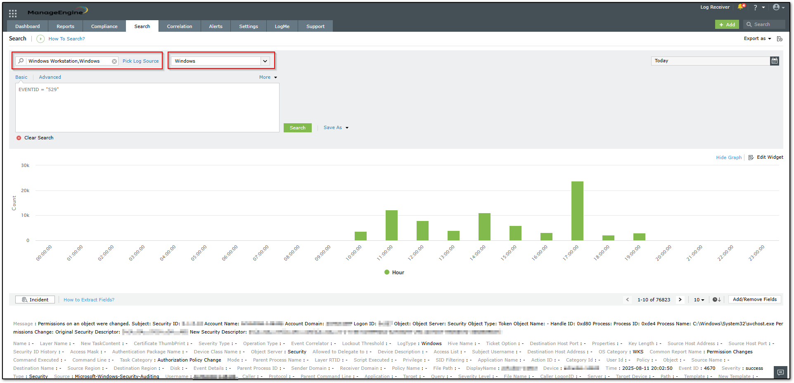Click the time sort order icon

(x=716, y=300)
